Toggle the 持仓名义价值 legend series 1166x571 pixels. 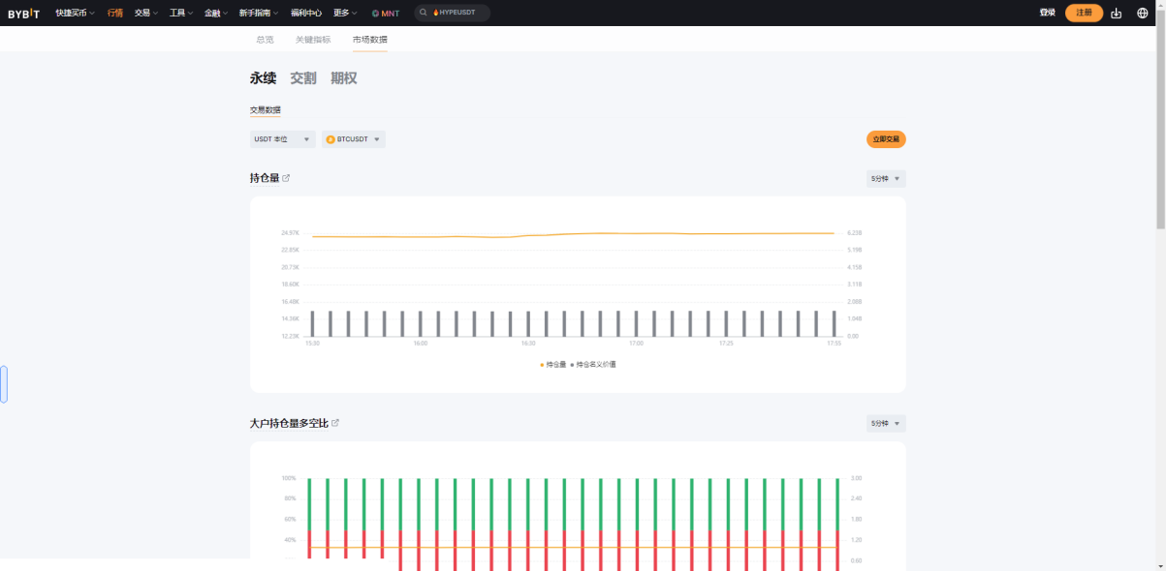(593, 365)
